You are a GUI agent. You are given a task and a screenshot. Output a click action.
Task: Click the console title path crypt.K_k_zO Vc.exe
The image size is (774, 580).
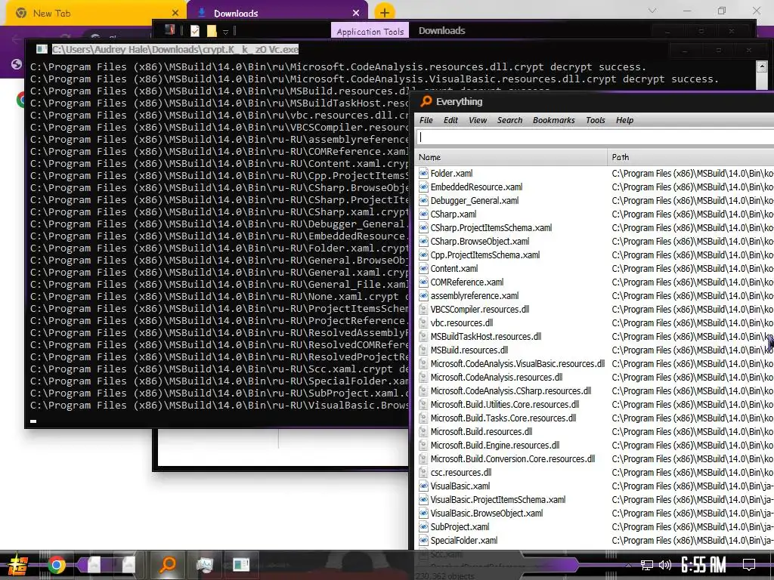click(175, 49)
